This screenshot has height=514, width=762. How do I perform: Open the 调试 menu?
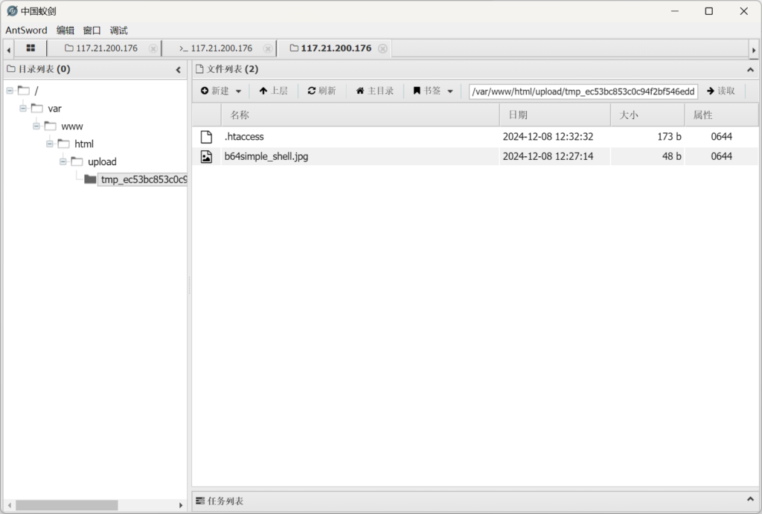(118, 30)
